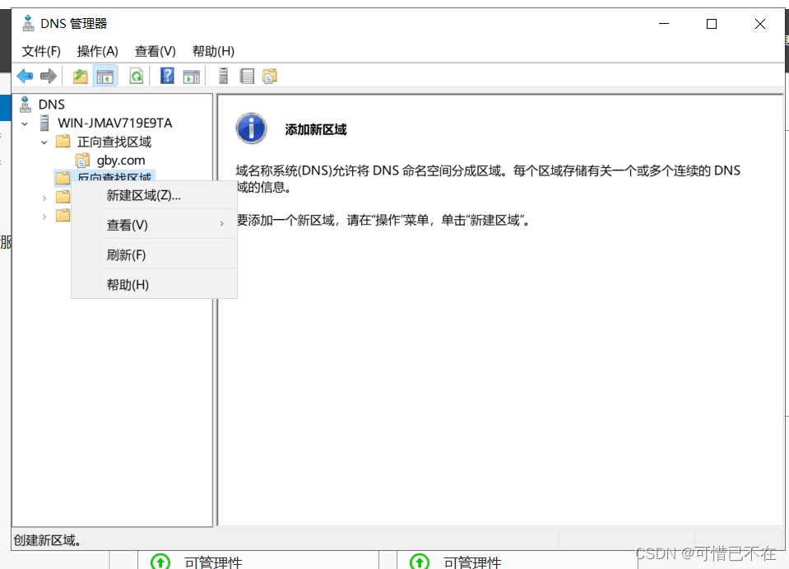Click the 创建新区域。 status bar text
789x569 pixels.
pos(47,540)
